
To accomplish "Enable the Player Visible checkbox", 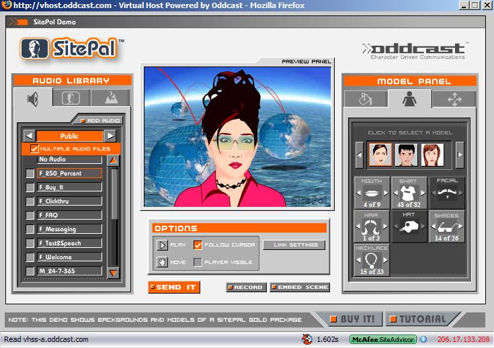I will click(198, 262).
